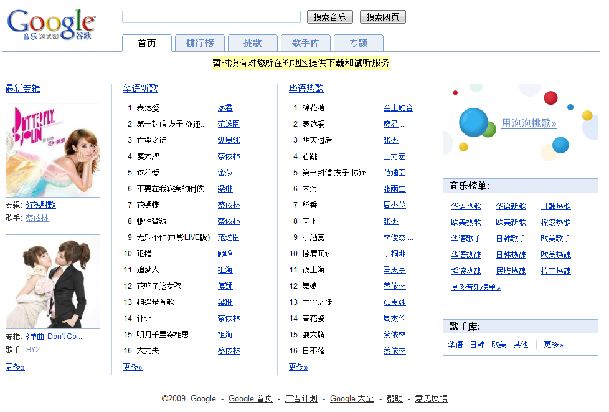Click the large blue bubble graphic

473,122
